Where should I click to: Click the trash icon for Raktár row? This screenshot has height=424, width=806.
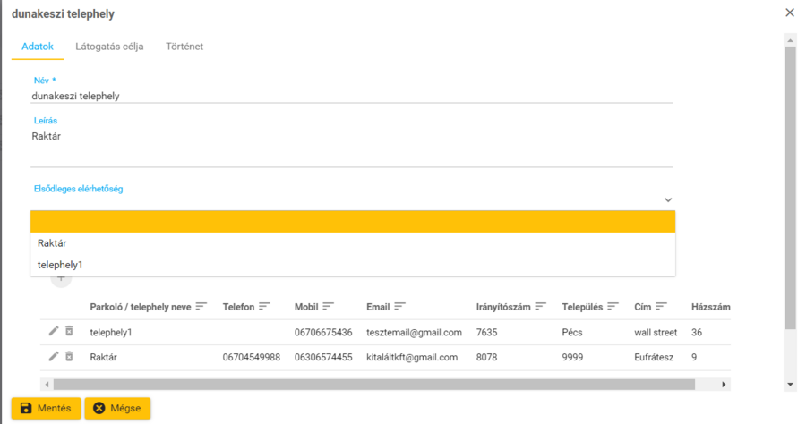pyautogui.click(x=69, y=357)
